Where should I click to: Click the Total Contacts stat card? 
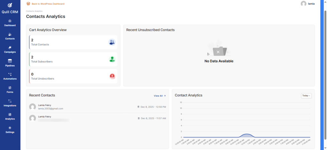click(73, 42)
